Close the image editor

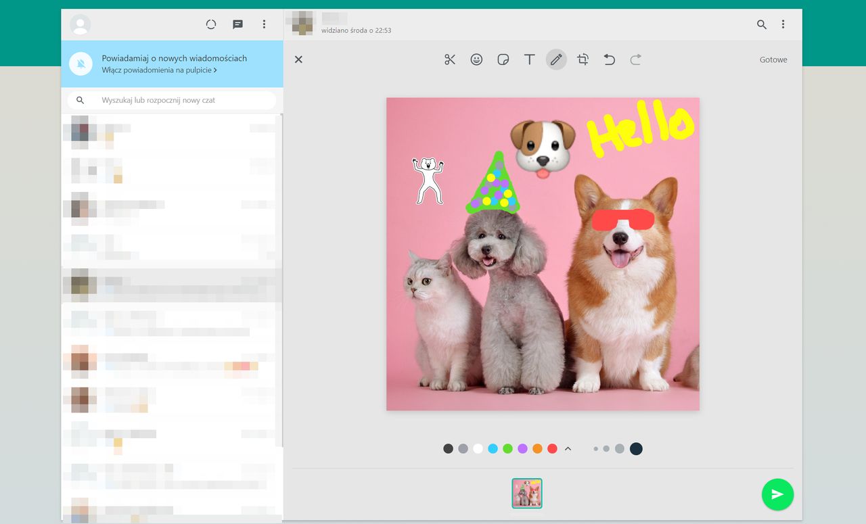298,59
